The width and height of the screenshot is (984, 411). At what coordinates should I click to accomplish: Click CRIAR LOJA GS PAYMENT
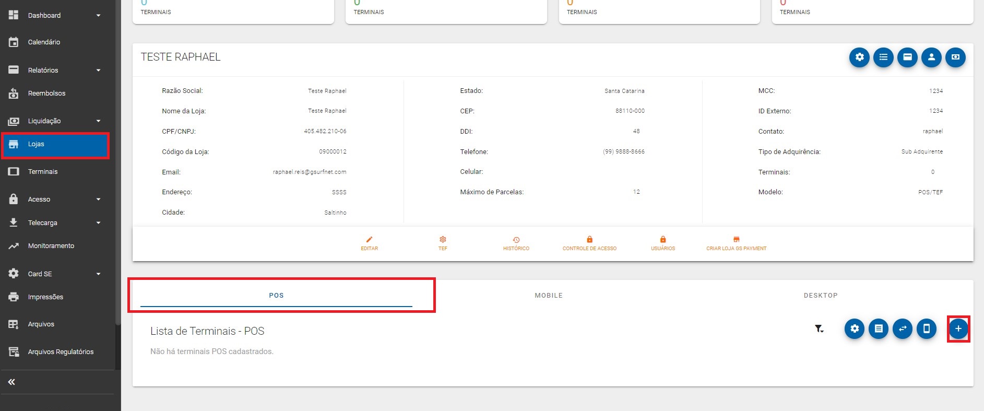pos(736,243)
